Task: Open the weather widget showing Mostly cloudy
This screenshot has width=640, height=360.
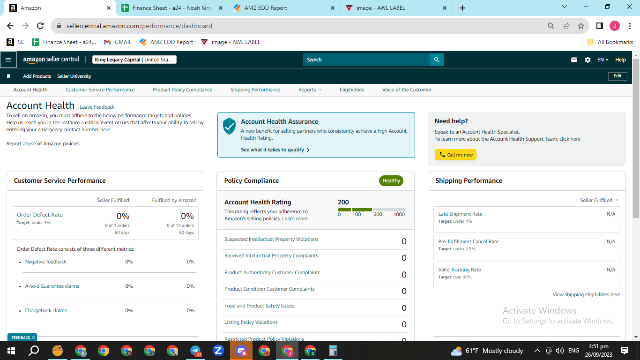Action: tap(486, 351)
